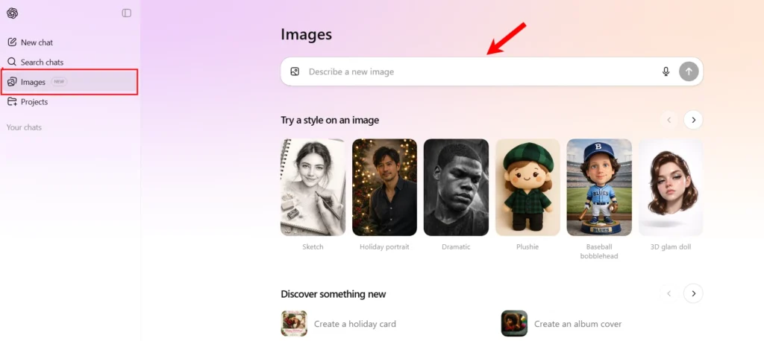The image size is (764, 341).
Task: Click the Baseball bobblehead label text
Action: pos(599,251)
